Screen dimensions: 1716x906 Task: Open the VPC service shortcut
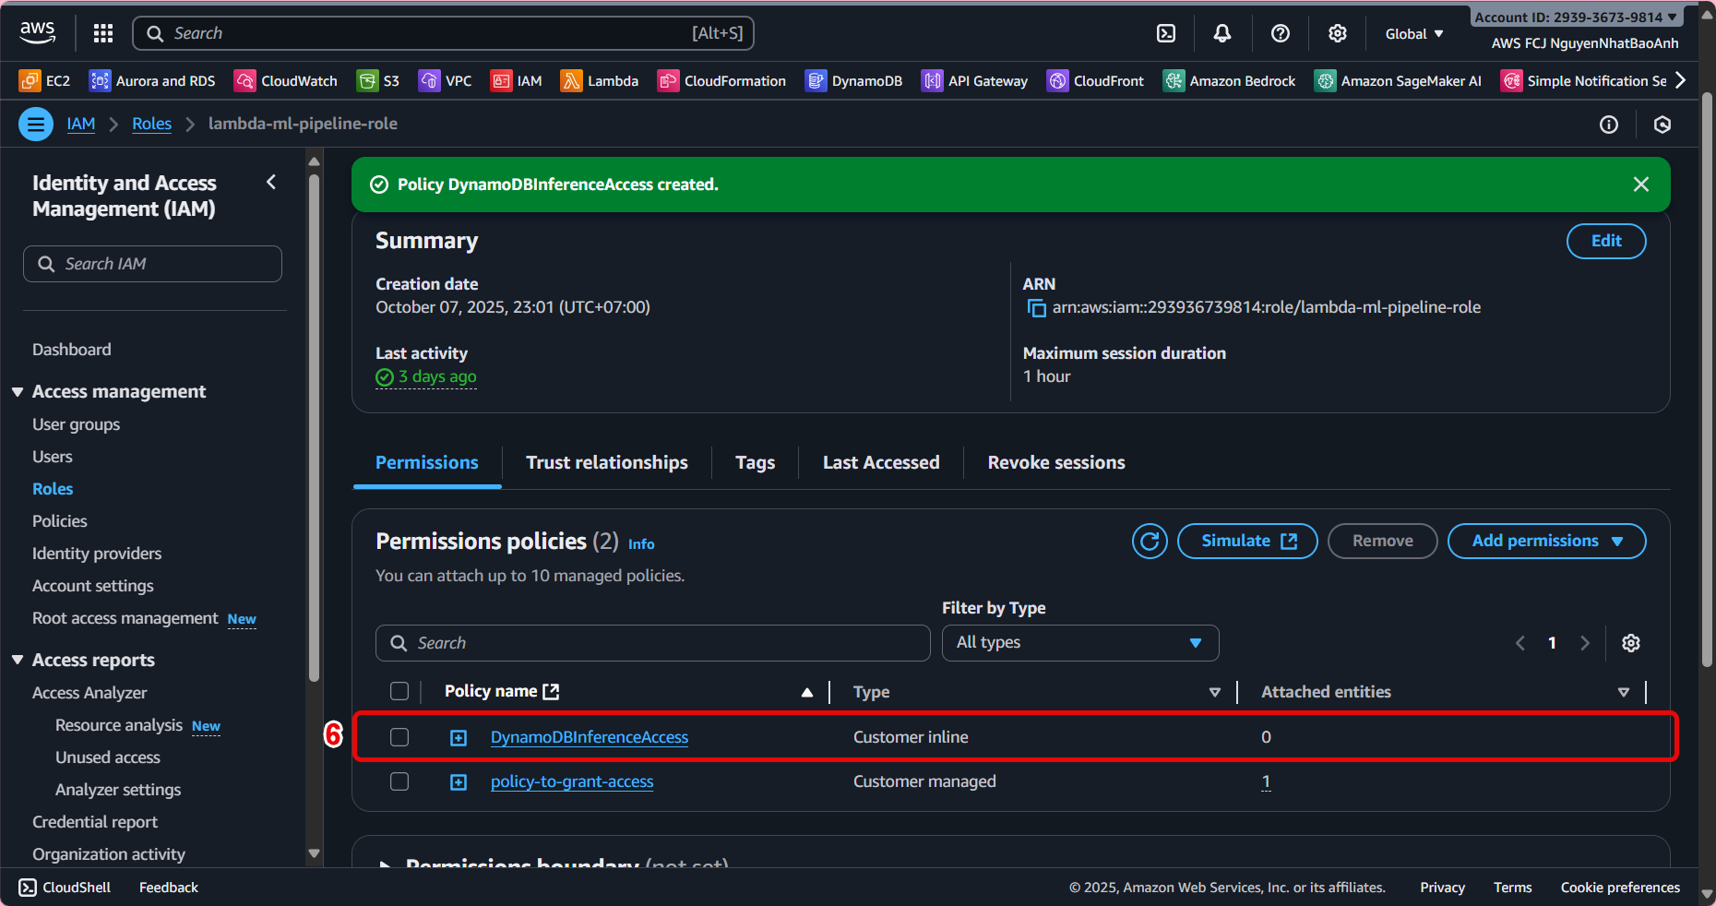pyautogui.click(x=445, y=81)
